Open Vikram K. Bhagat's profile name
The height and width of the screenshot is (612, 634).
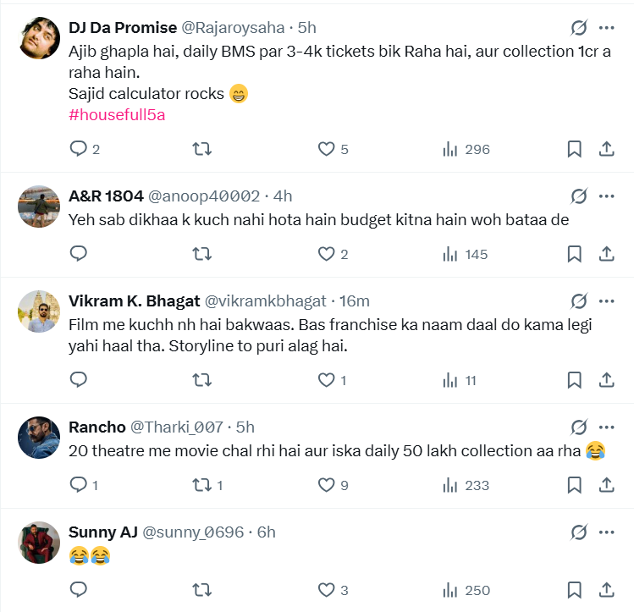[x=135, y=300]
